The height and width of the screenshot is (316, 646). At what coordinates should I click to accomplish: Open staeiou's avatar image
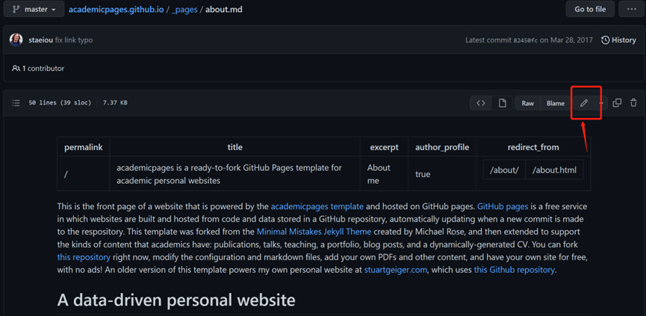[x=16, y=40]
